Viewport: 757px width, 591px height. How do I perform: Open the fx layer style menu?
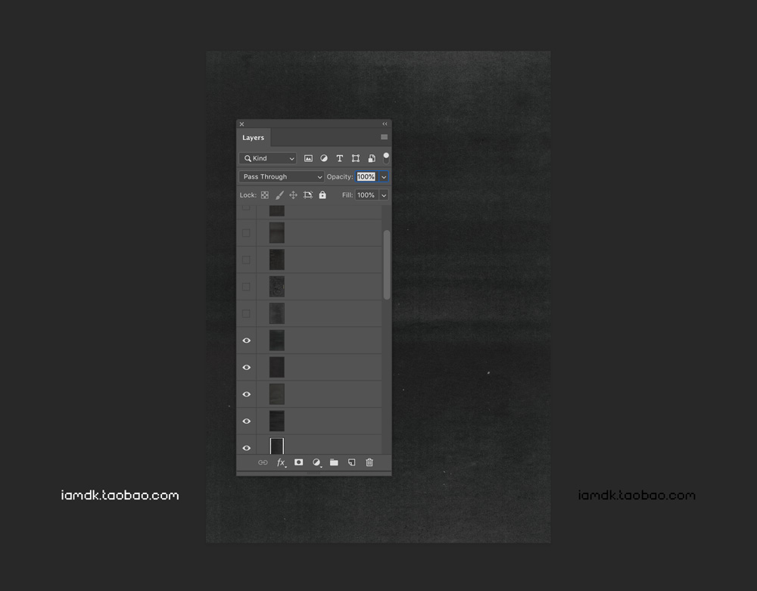tap(281, 462)
